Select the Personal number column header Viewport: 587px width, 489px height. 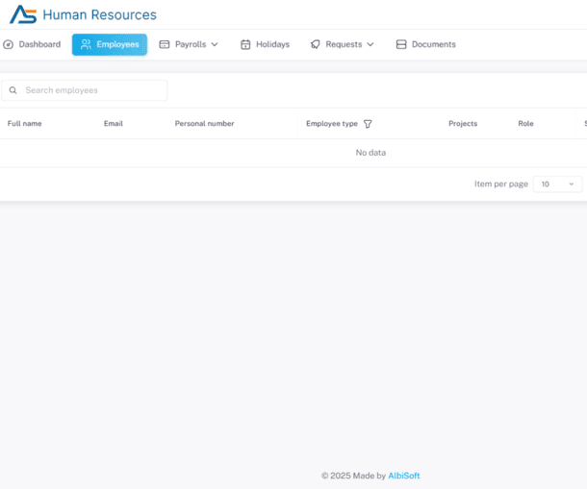(x=204, y=124)
